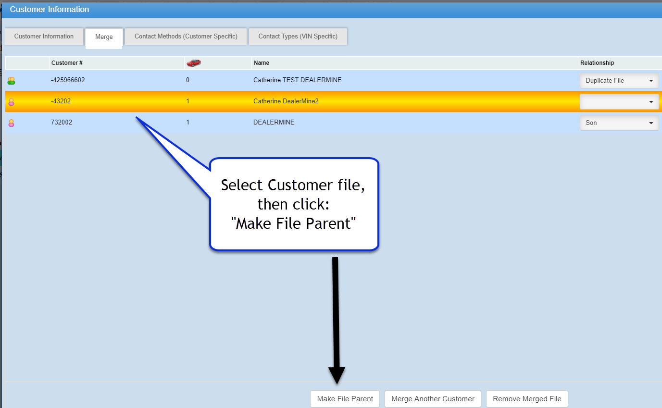
Task: Open Contact Methods (Customer Specific) tab
Action: [186, 37]
